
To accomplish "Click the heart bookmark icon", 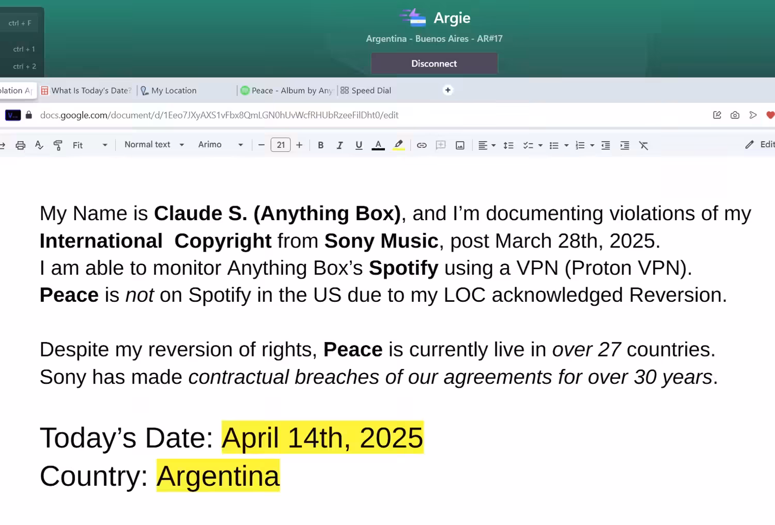I will [770, 115].
